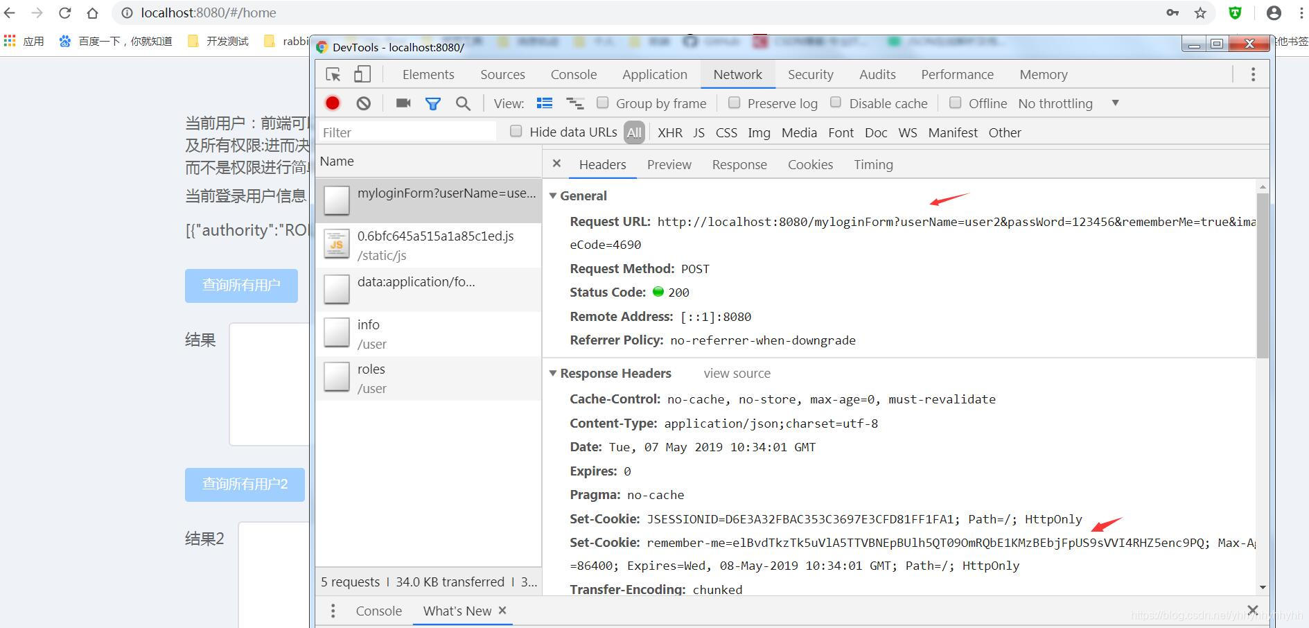Select the info /user request
Image resolution: width=1309 pixels, height=628 pixels.
point(428,334)
